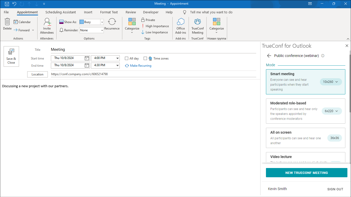
Task: Open the Calendar view
Action: (22, 22)
